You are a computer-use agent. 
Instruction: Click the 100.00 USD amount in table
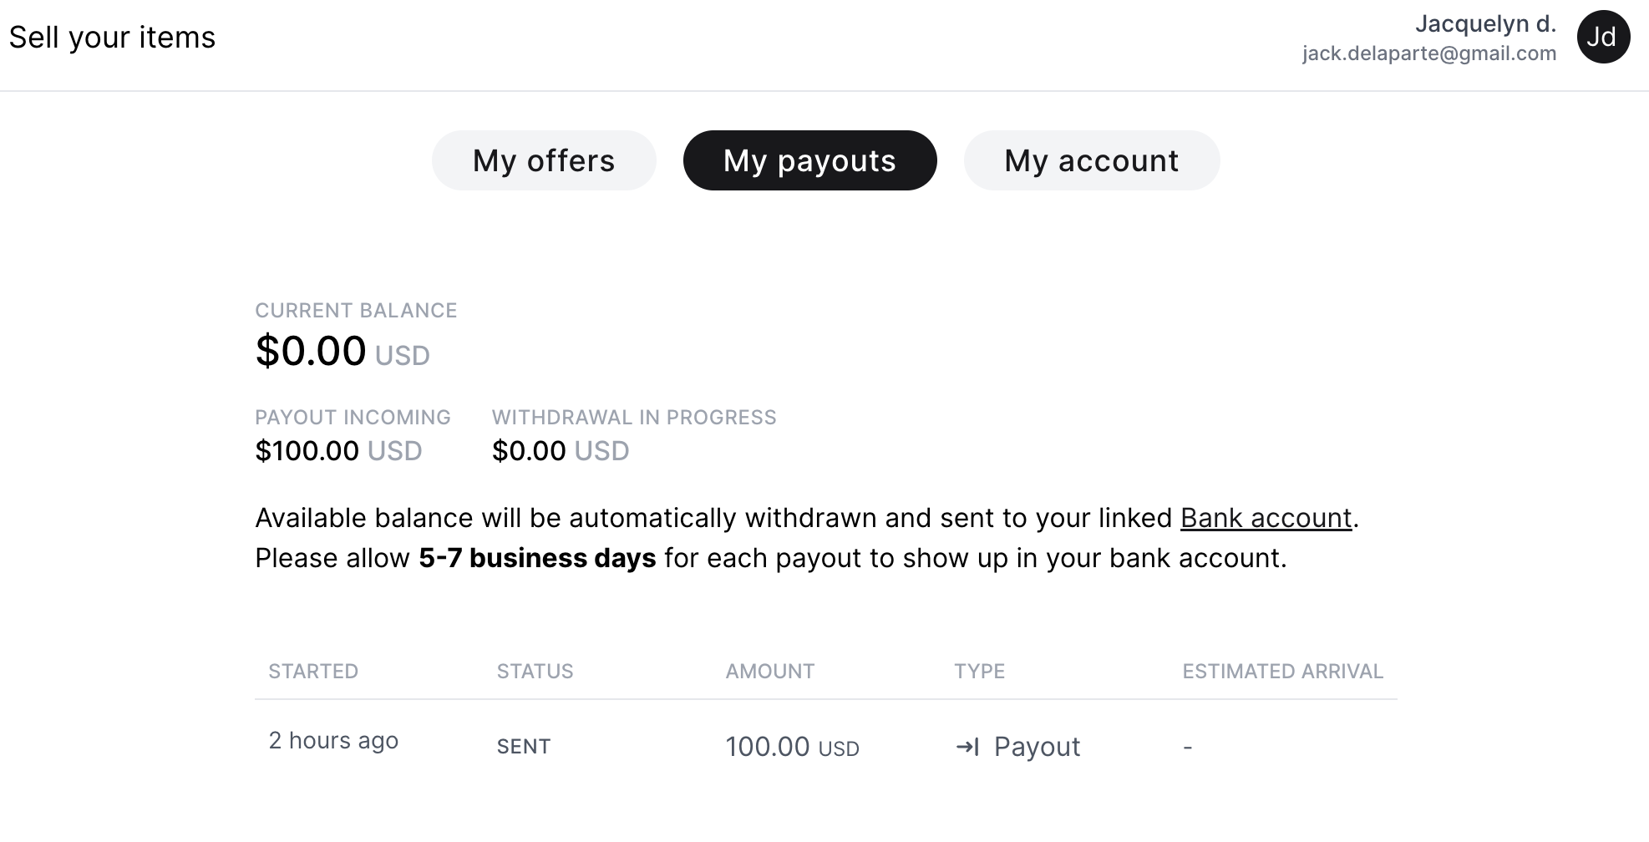pos(792,747)
